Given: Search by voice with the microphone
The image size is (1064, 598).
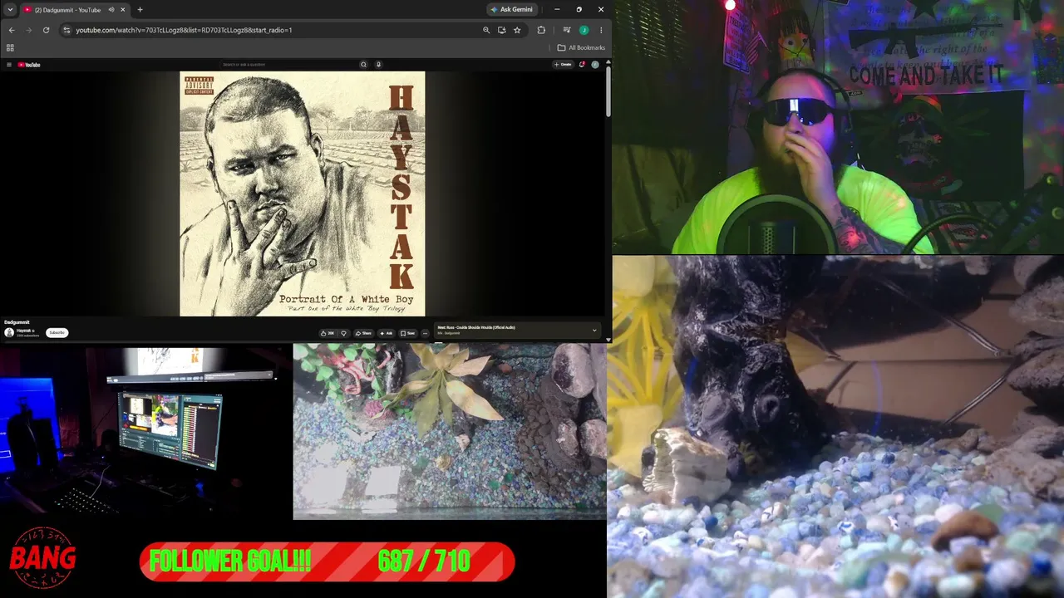Looking at the screenshot, I should pyautogui.click(x=378, y=64).
